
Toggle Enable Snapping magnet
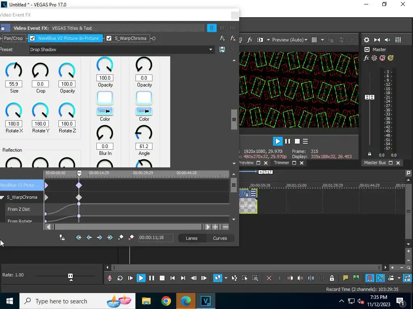tap(369, 278)
